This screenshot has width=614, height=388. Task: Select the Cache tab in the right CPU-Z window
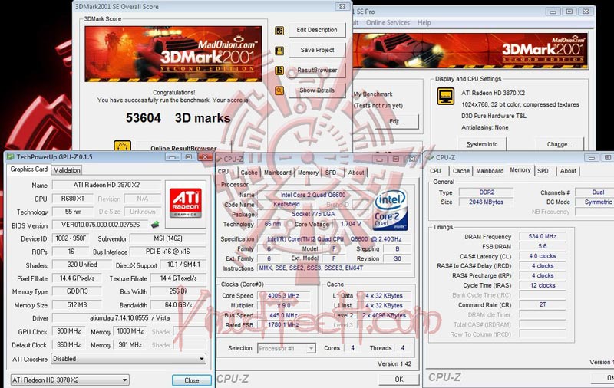point(461,171)
